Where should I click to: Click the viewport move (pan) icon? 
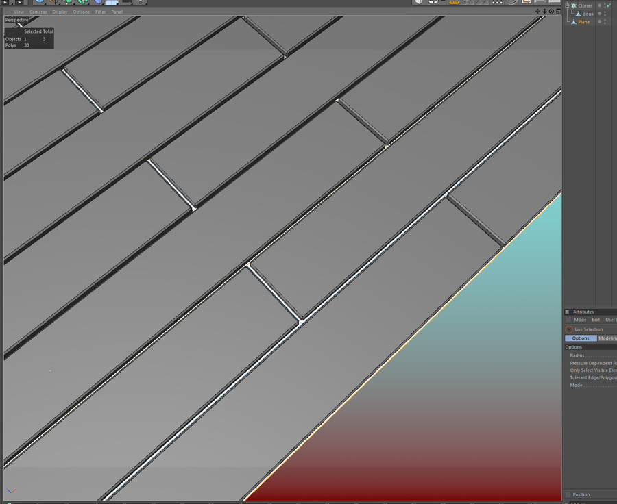click(x=537, y=12)
